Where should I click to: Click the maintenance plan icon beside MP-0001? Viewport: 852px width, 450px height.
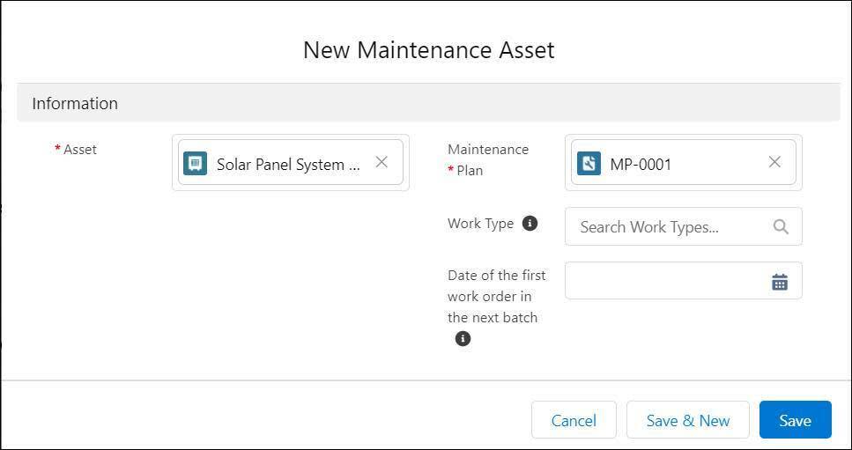pyautogui.click(x=589, y=163)
